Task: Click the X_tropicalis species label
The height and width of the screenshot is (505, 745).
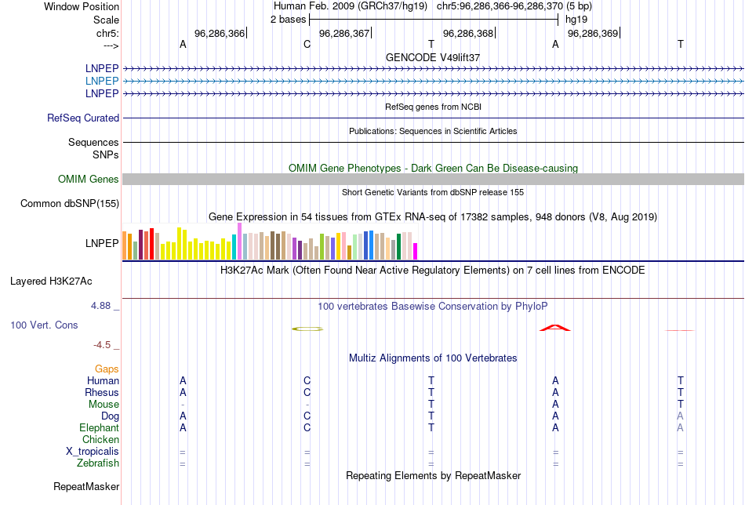Action: tap(93, 452)
